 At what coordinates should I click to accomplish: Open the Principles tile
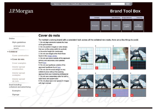click(95, 26)
